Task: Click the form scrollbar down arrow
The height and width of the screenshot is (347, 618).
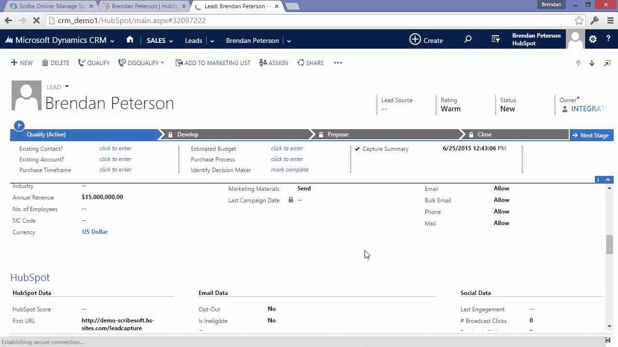Action: pos(609,326)
